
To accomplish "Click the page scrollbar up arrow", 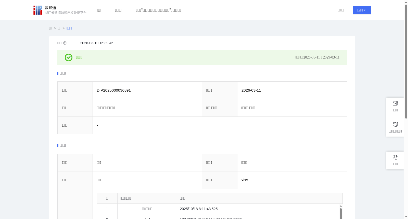I will click(x=406, y=2).
